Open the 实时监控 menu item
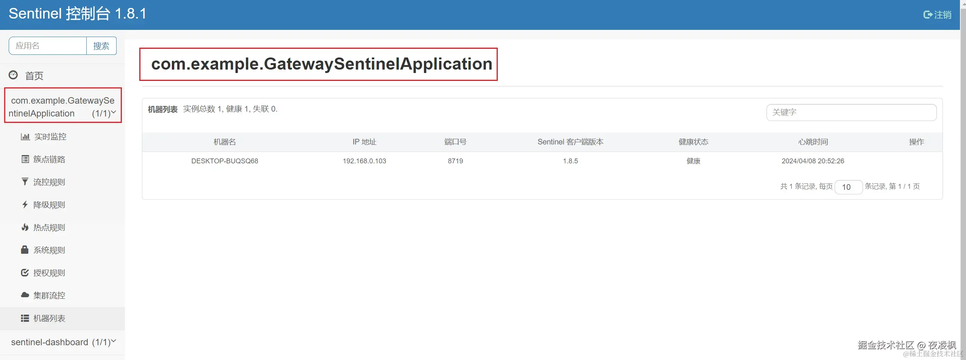The image size is (966, 360). (50, 137)
